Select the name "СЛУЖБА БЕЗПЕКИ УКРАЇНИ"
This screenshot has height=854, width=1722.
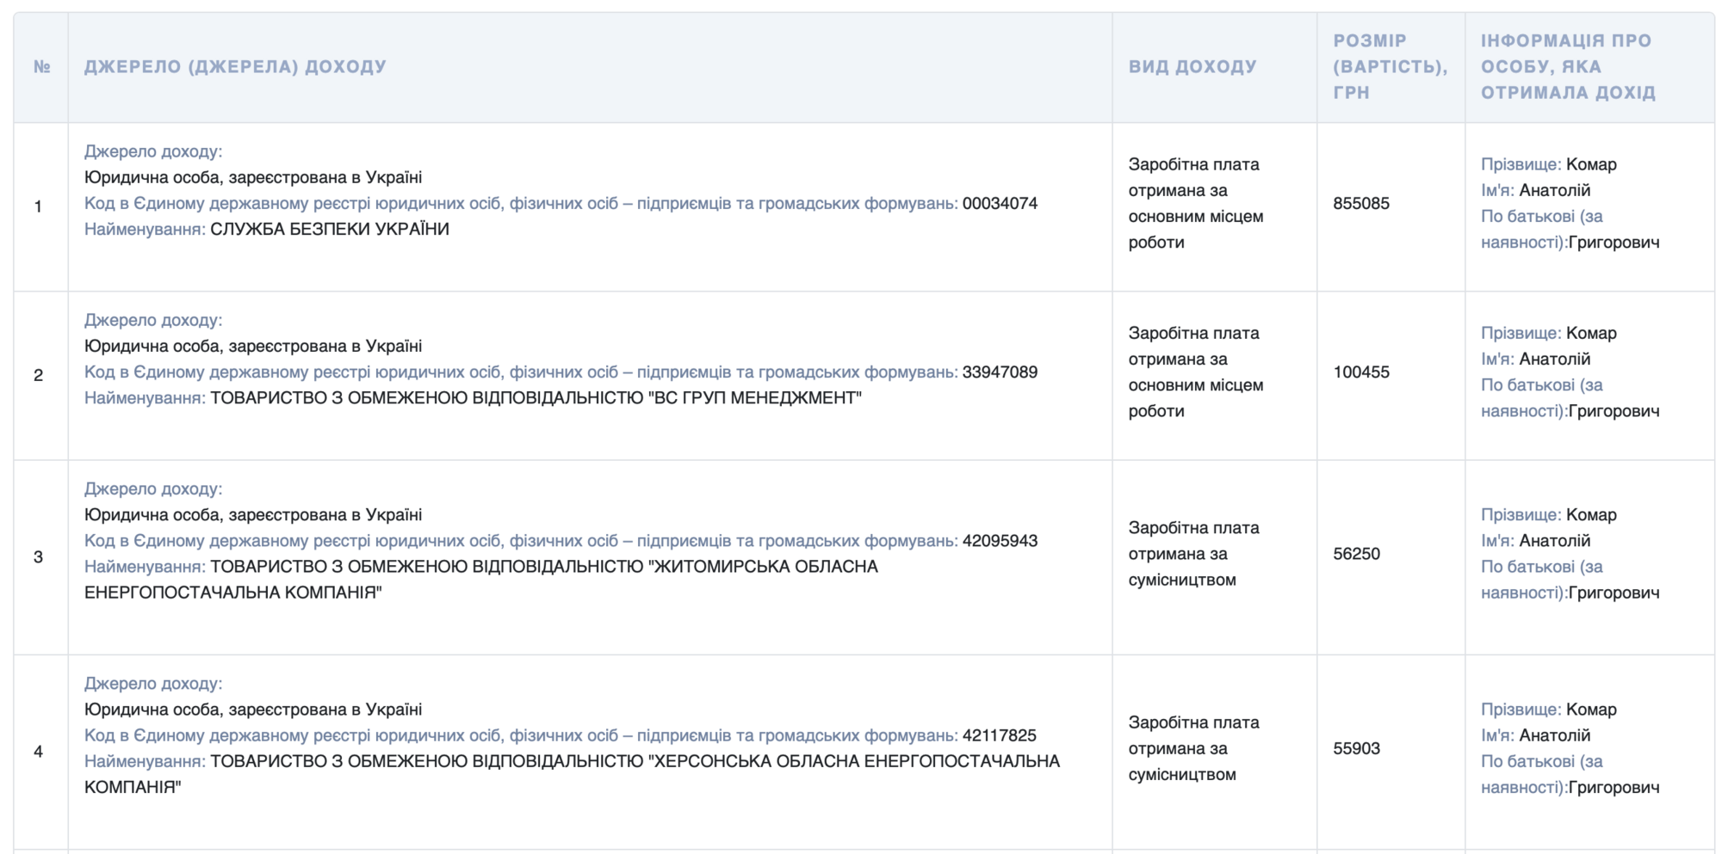[330, 230]
